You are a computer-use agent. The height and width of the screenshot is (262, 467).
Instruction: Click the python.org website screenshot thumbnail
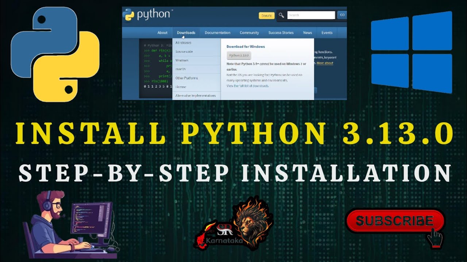click(234, 53)
